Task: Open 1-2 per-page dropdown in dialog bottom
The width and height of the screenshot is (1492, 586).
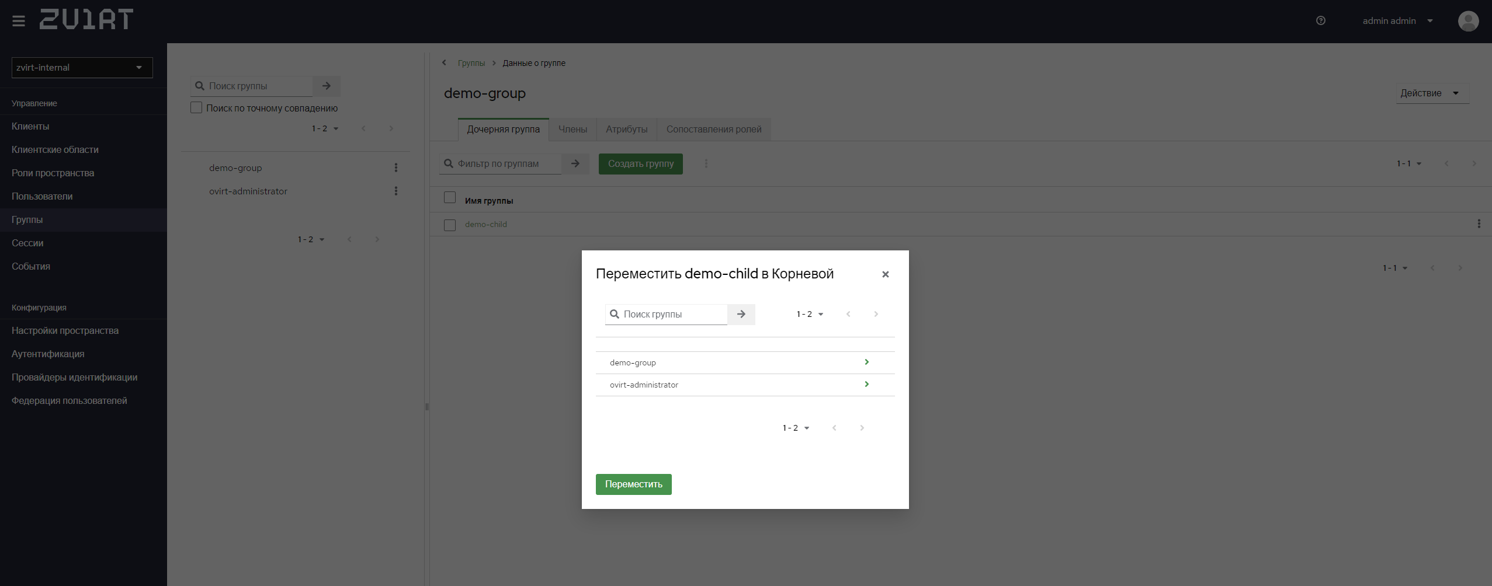Action: coord(796,428)
